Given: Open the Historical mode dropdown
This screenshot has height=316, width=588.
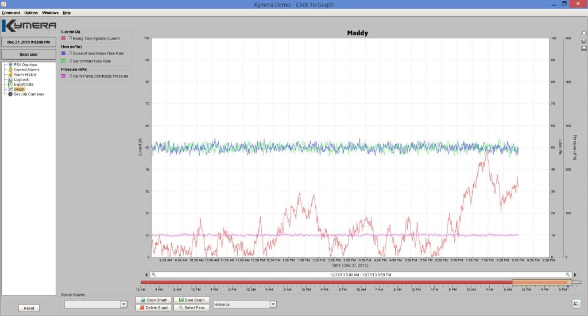Looking at the screenshot, I should (273, 305).
